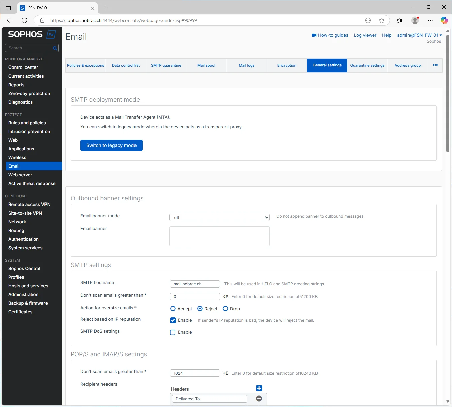Image resolution: width=452 pixels, height=407 pixels.
Task: Open more email tabs via three-dots icon
Action: coord(435,65)
